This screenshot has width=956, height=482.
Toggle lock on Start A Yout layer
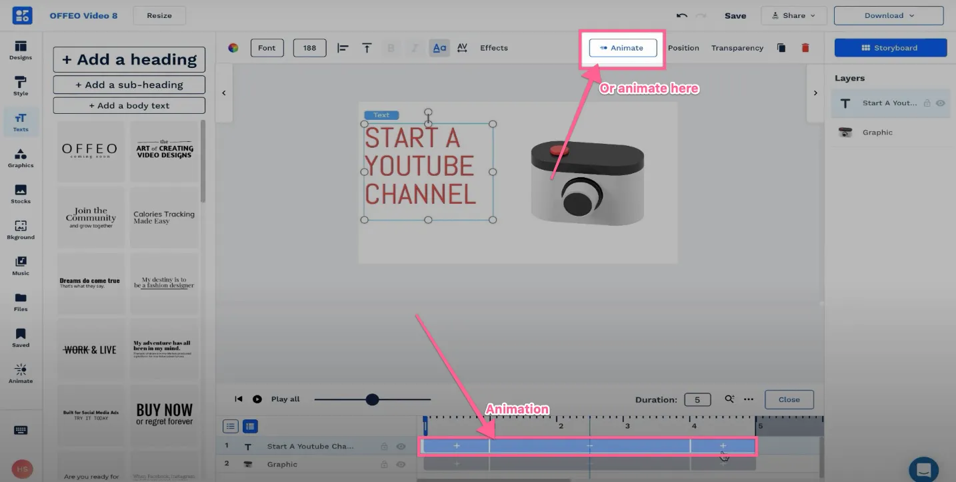[x=927, y=103]
